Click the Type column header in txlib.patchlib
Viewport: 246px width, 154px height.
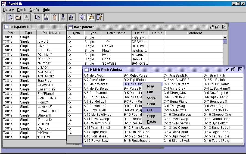(28, 33)
